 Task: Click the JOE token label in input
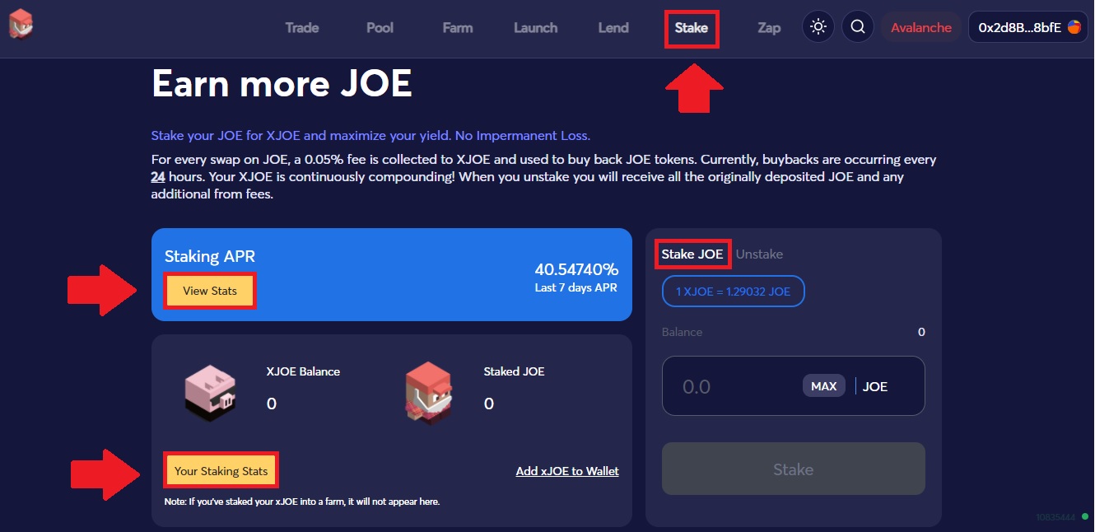[875, 386]
